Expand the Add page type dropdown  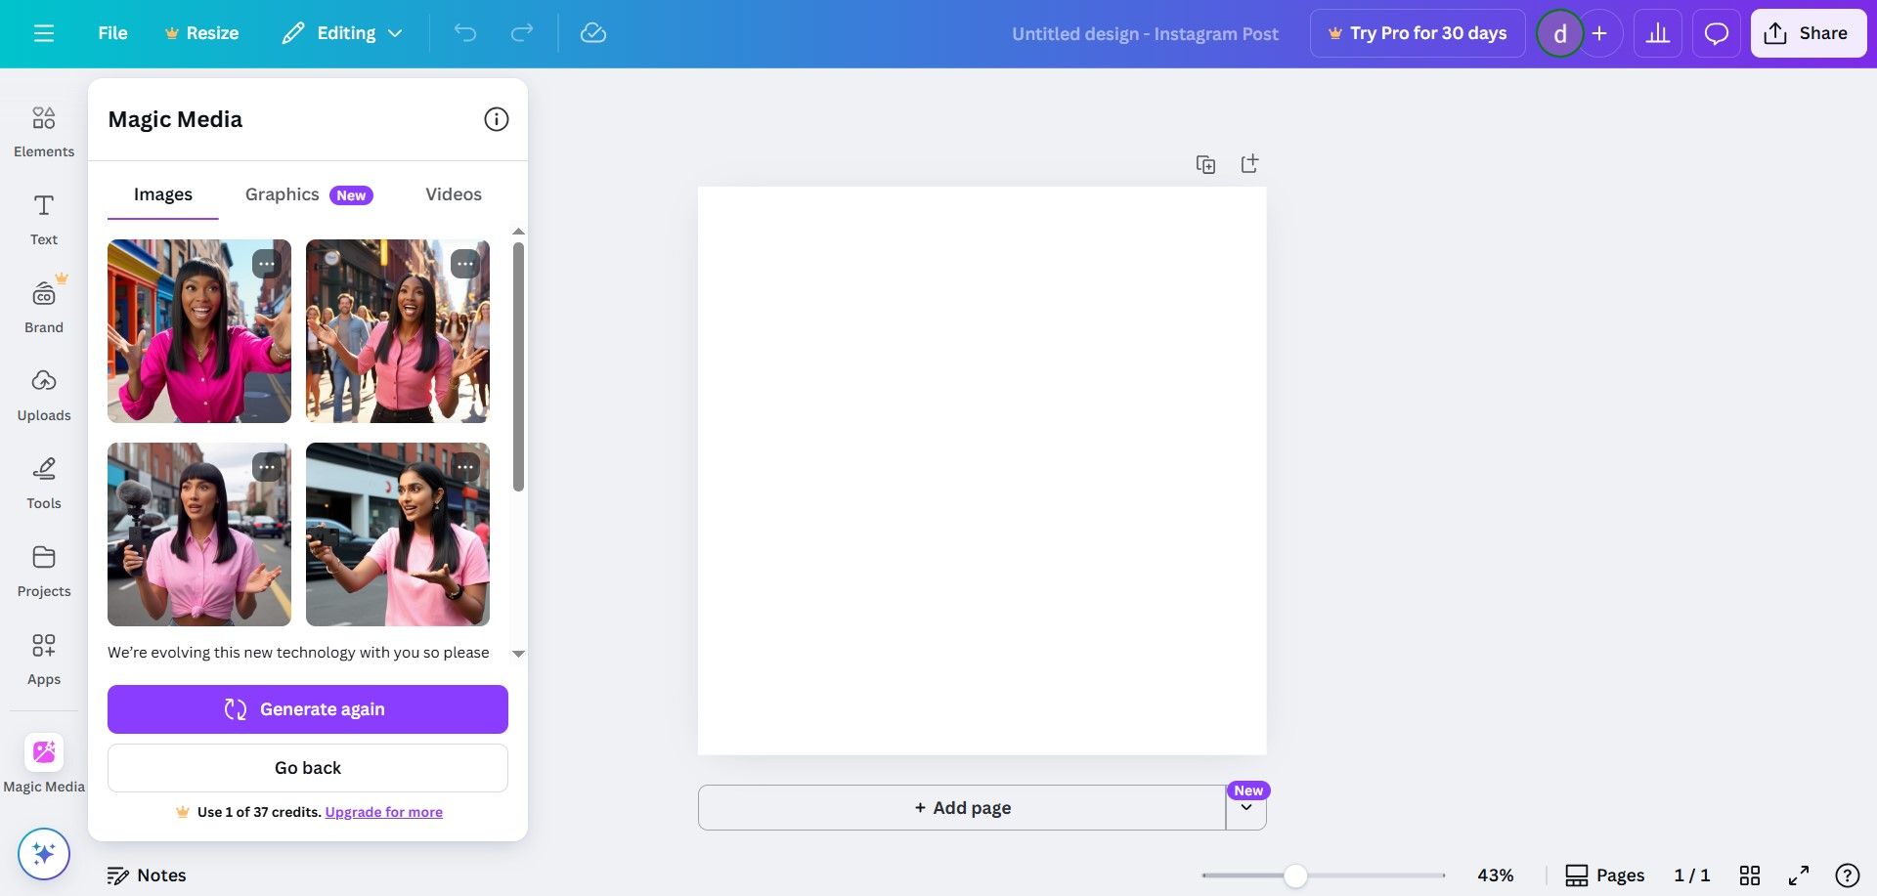click(1246, 808)
